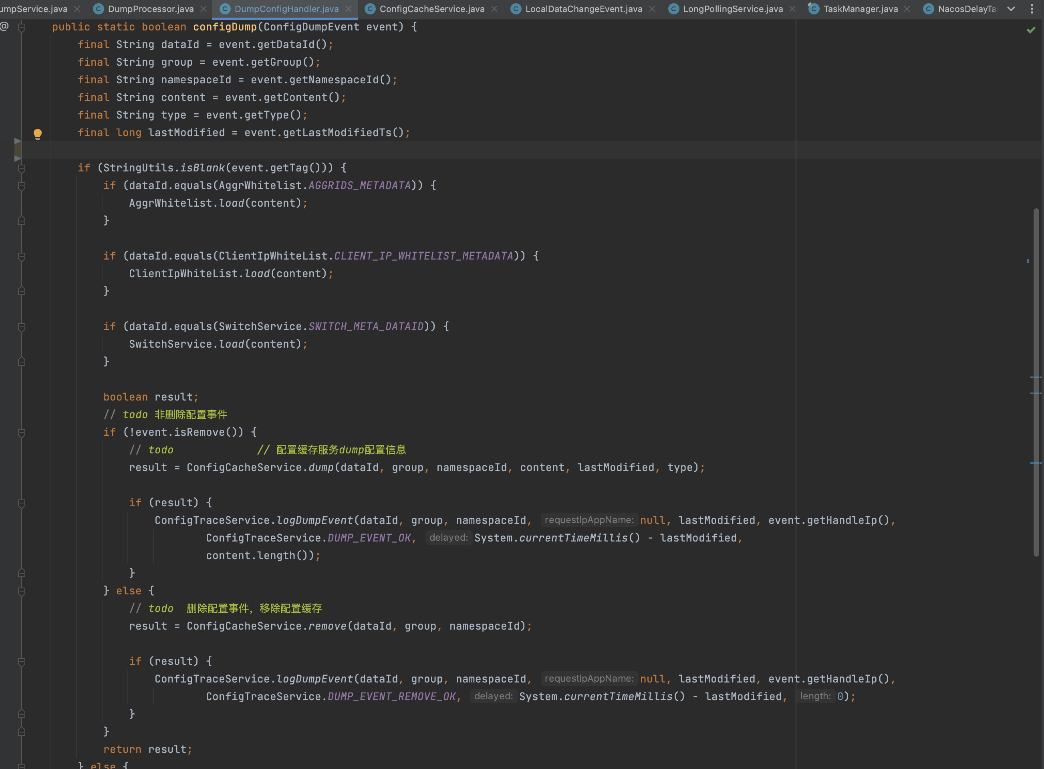This screenshot has height=769, width=1044.
Task: Place cursor on the empty highlighted line
Action: click(531, 150)
